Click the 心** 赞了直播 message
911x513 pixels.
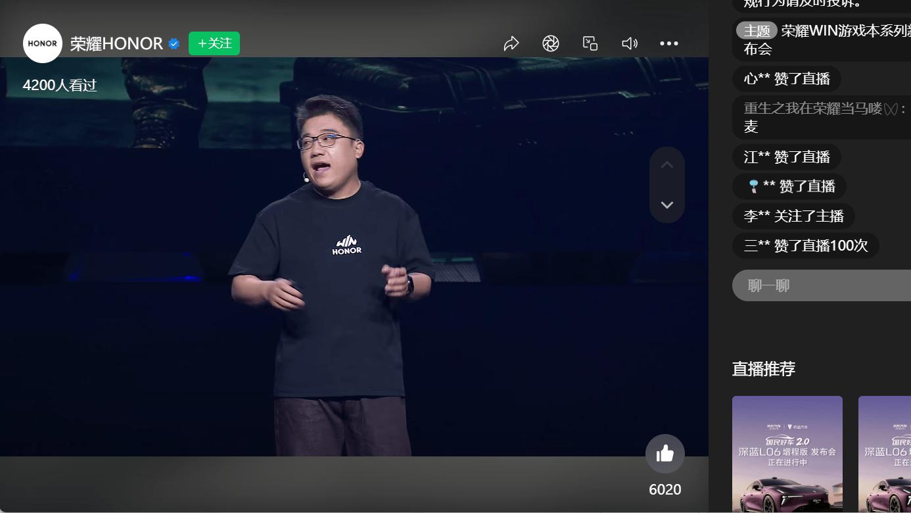pyautogui.click(x=787, y=79)
